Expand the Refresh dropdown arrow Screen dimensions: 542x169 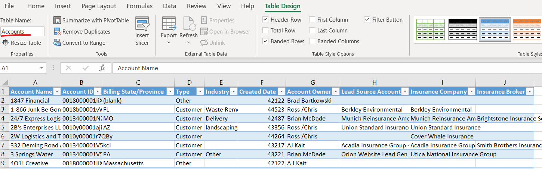pyautogui.click(x=188, y=43)
